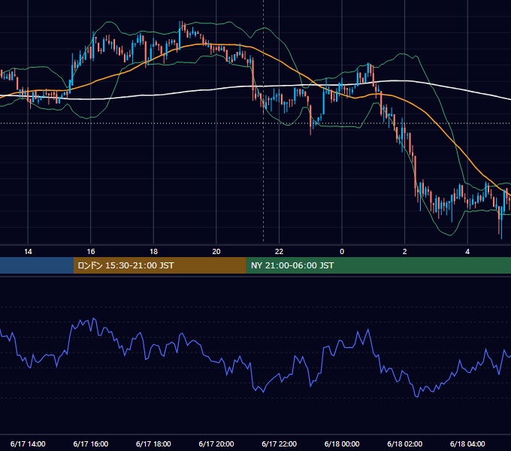The height and width of the screenshot is (451, 511).
Task: Click the '14' hour label on the price chart axis
Action: (28, 252)
